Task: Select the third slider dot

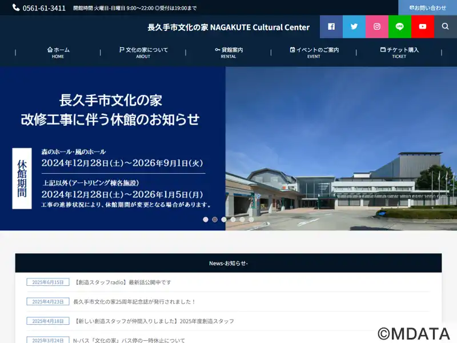Action: coord(224,220)
